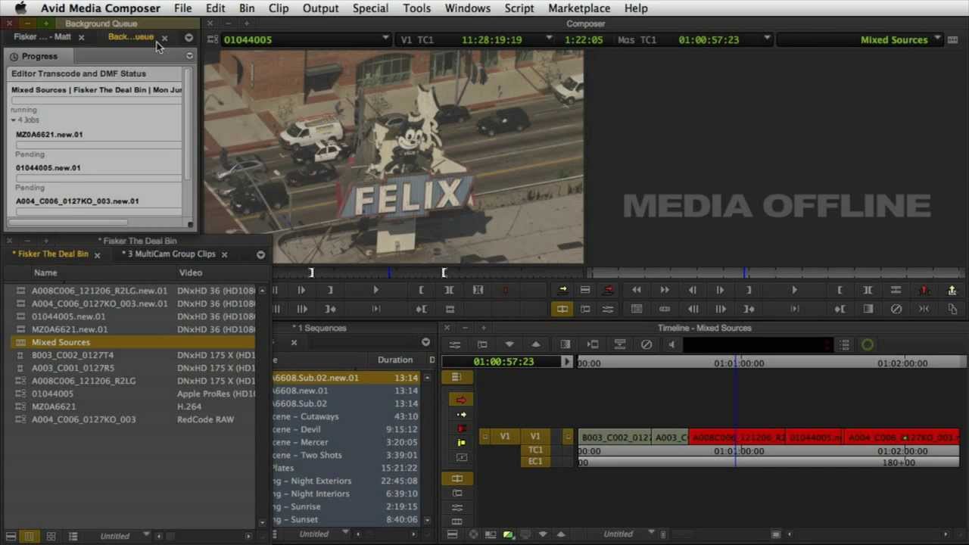Click Video column header in bin
The image size is (969, 545).
(191, 272)
